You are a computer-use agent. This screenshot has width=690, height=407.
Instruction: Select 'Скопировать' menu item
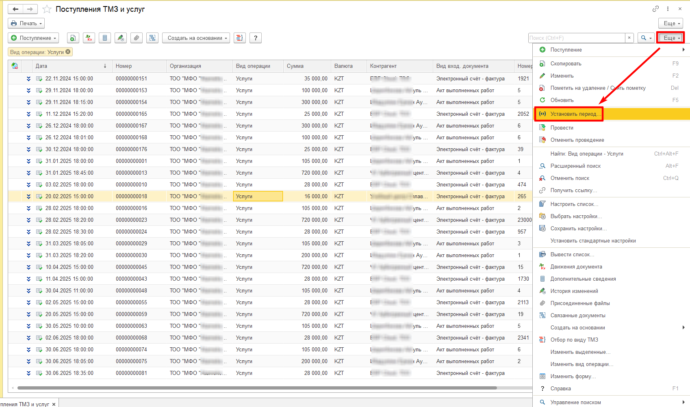(611, 63)
